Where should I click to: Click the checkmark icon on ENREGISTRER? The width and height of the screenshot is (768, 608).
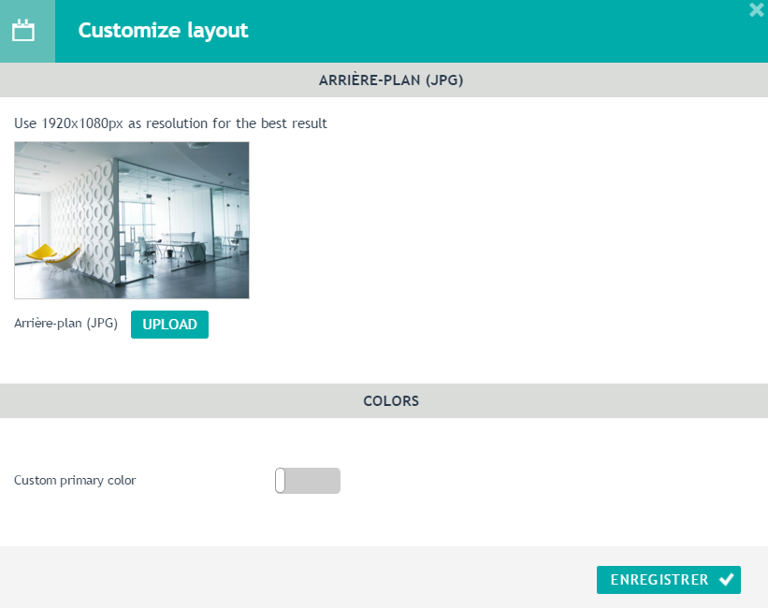[726, 580]
